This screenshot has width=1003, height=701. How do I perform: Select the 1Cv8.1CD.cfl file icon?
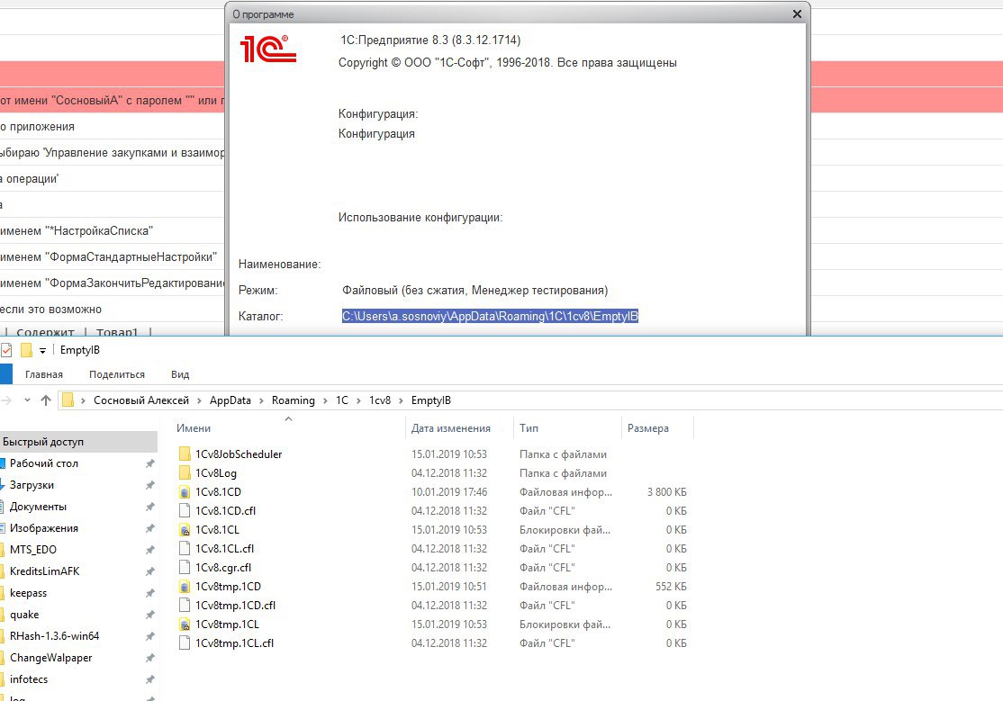(185, 511)
